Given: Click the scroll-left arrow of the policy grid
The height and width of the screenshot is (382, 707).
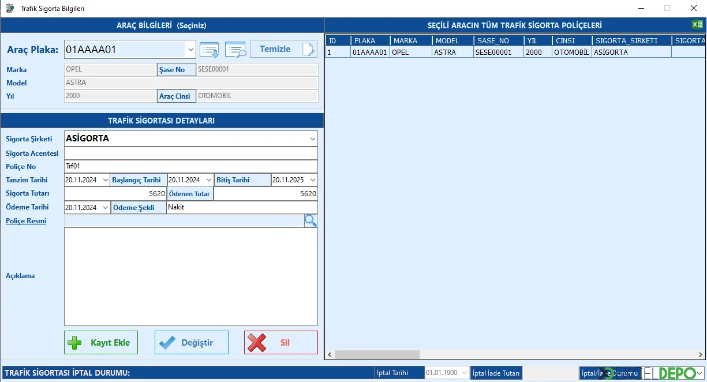Looking at the screenshot, I should 330,354.
